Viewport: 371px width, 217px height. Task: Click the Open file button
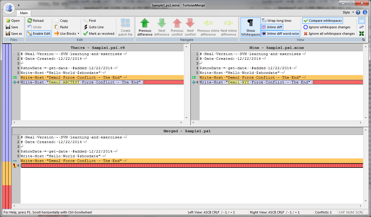(x=13, y=21)
